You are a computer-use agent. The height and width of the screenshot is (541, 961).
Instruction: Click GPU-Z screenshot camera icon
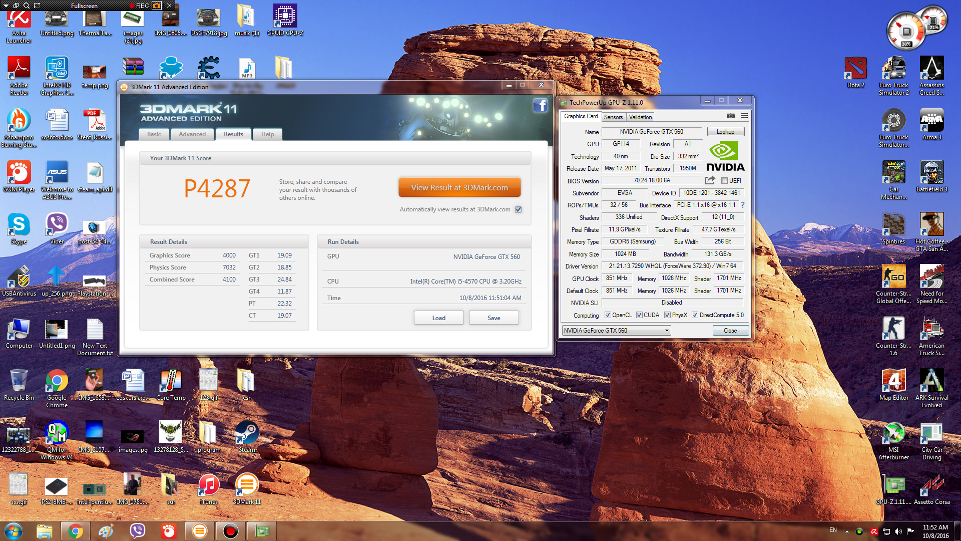(x=731, y=116)
